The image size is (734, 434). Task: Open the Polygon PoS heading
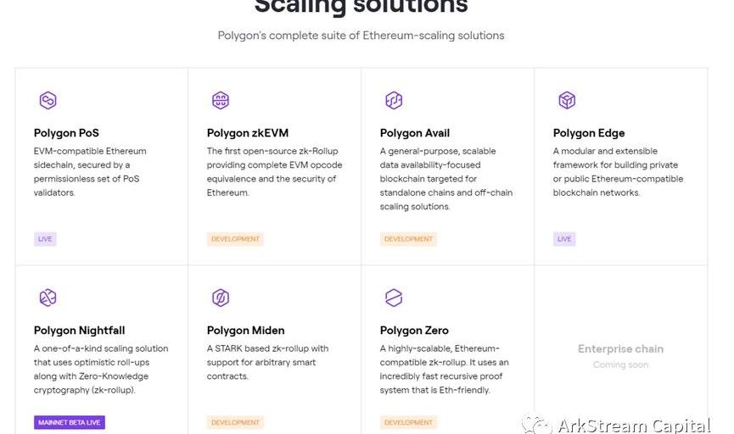[66, 133]
